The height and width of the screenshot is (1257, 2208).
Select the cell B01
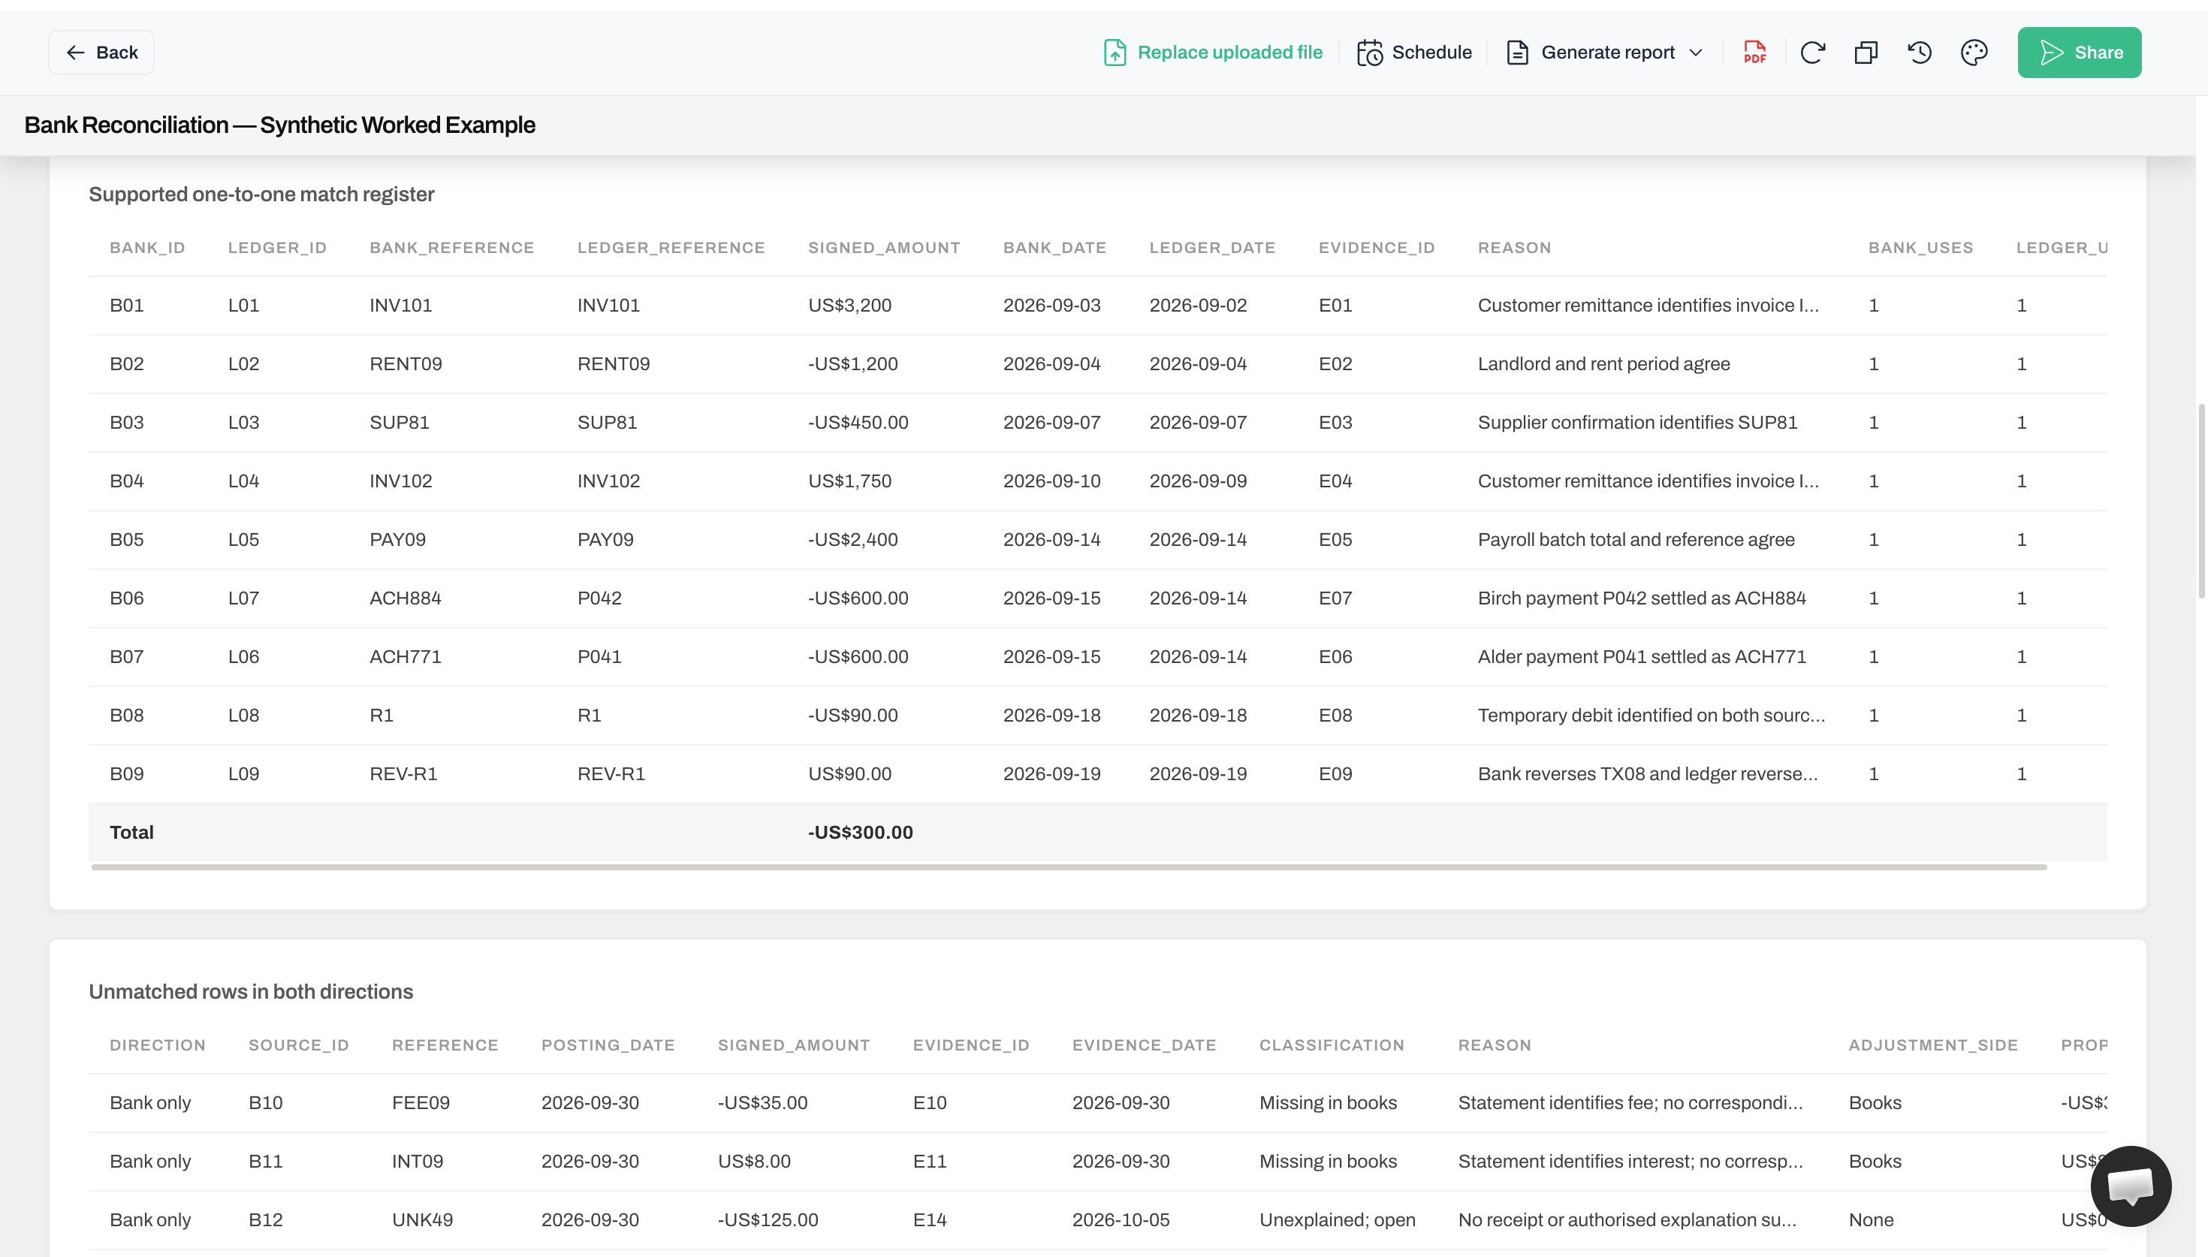(x=127, y=306)
